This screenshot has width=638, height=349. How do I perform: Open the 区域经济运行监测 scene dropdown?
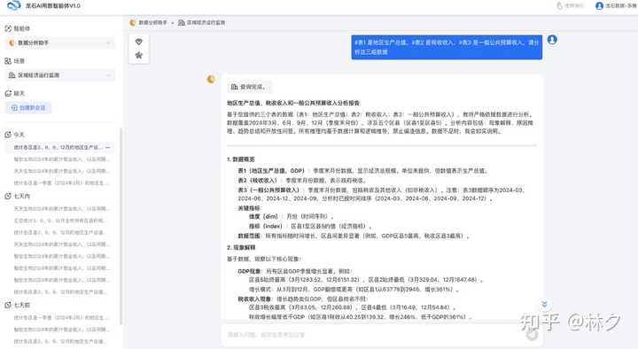[x=60, y=75]
